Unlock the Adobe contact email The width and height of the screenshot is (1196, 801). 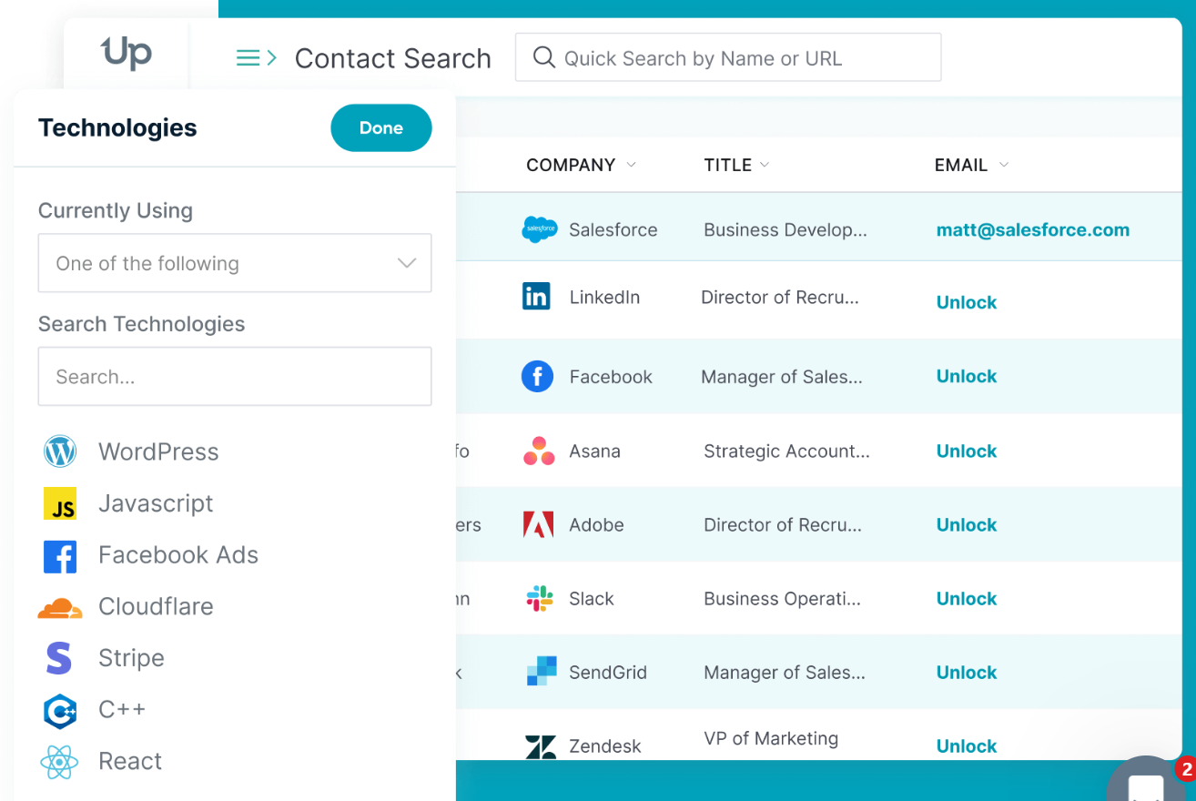coord(967,524)
